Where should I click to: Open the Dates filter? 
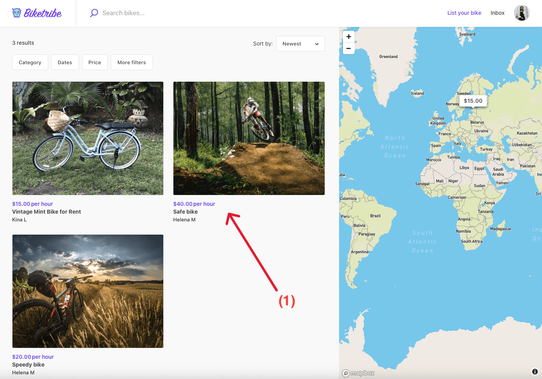click(65, 62)
